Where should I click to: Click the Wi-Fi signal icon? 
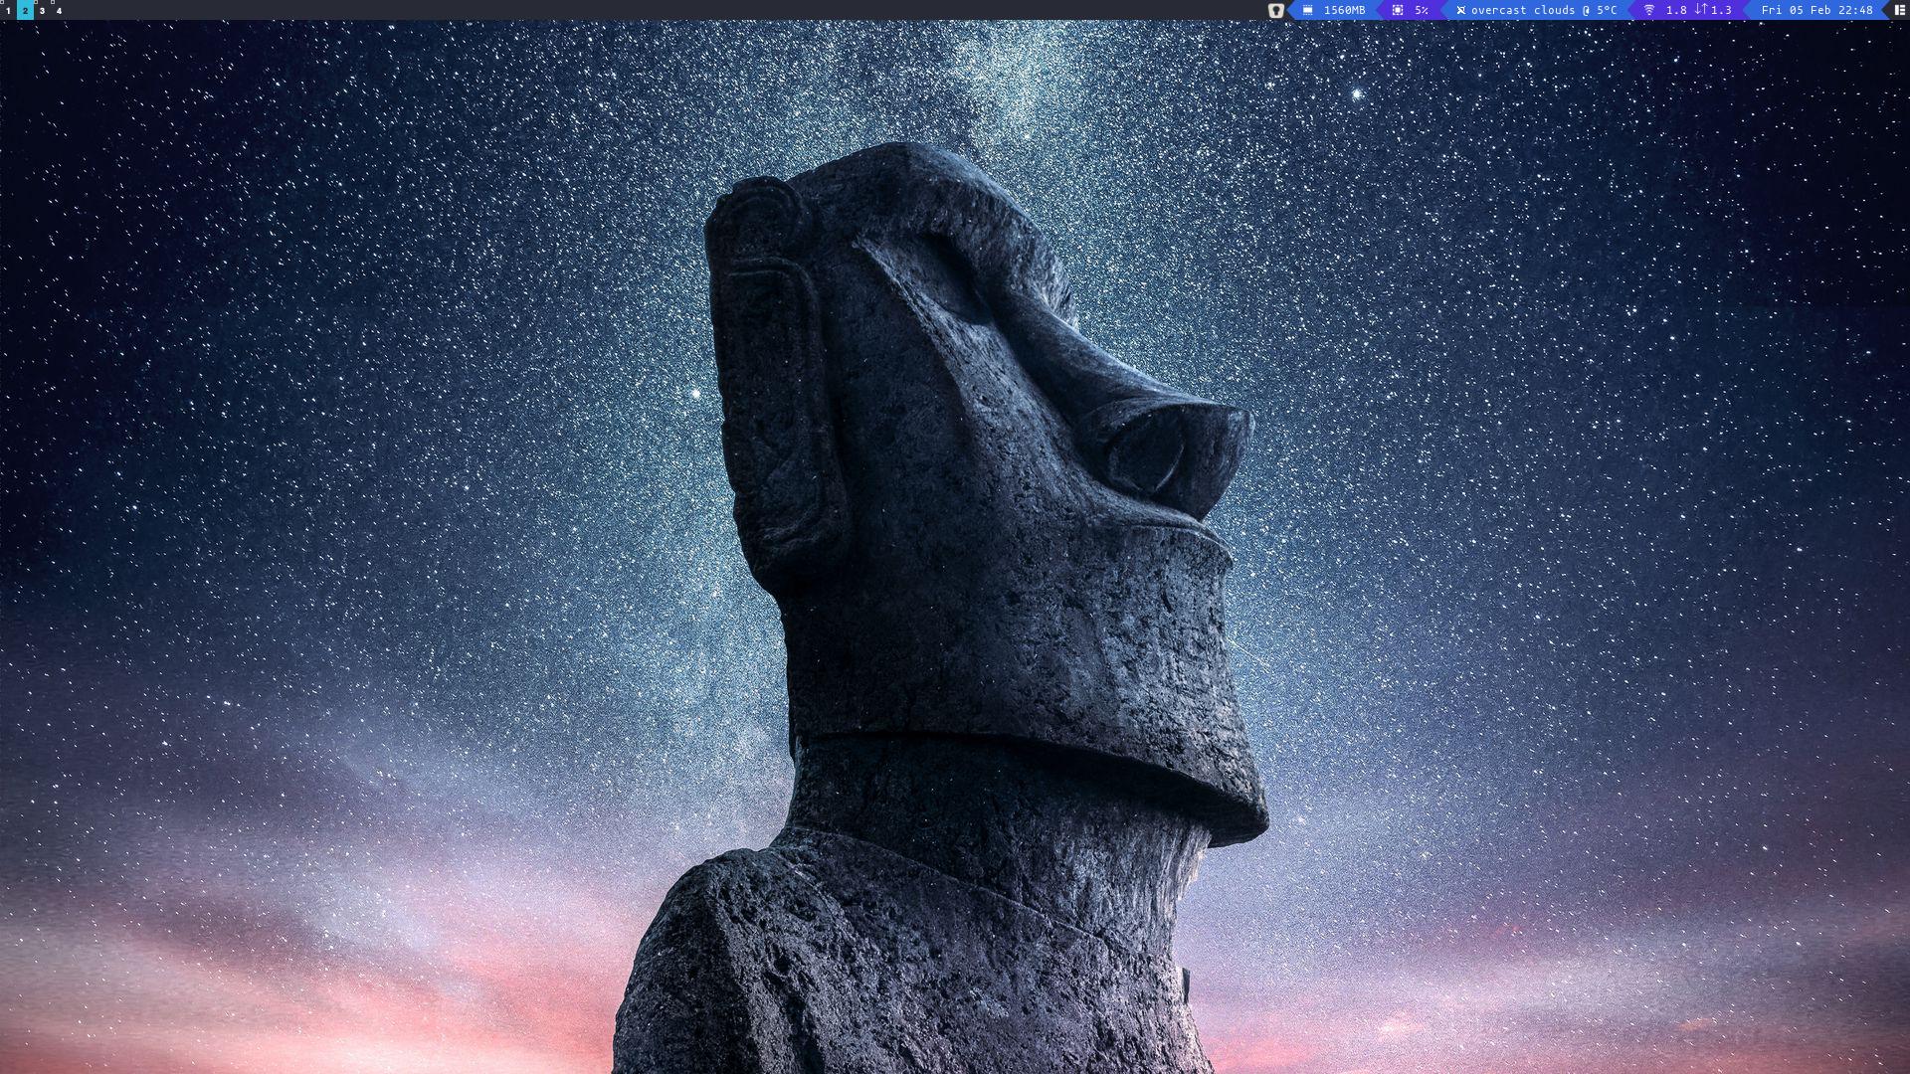point(1648,10)
